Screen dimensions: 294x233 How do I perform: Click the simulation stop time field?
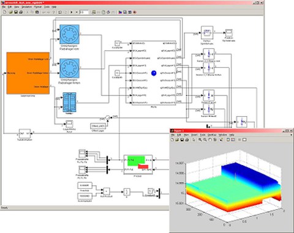click(x=84, y=12)
